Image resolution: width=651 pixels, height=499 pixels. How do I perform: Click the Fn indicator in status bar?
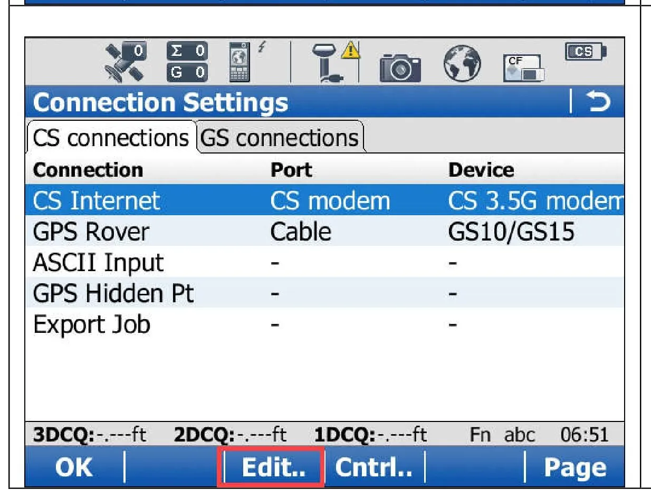pos(480,435)
